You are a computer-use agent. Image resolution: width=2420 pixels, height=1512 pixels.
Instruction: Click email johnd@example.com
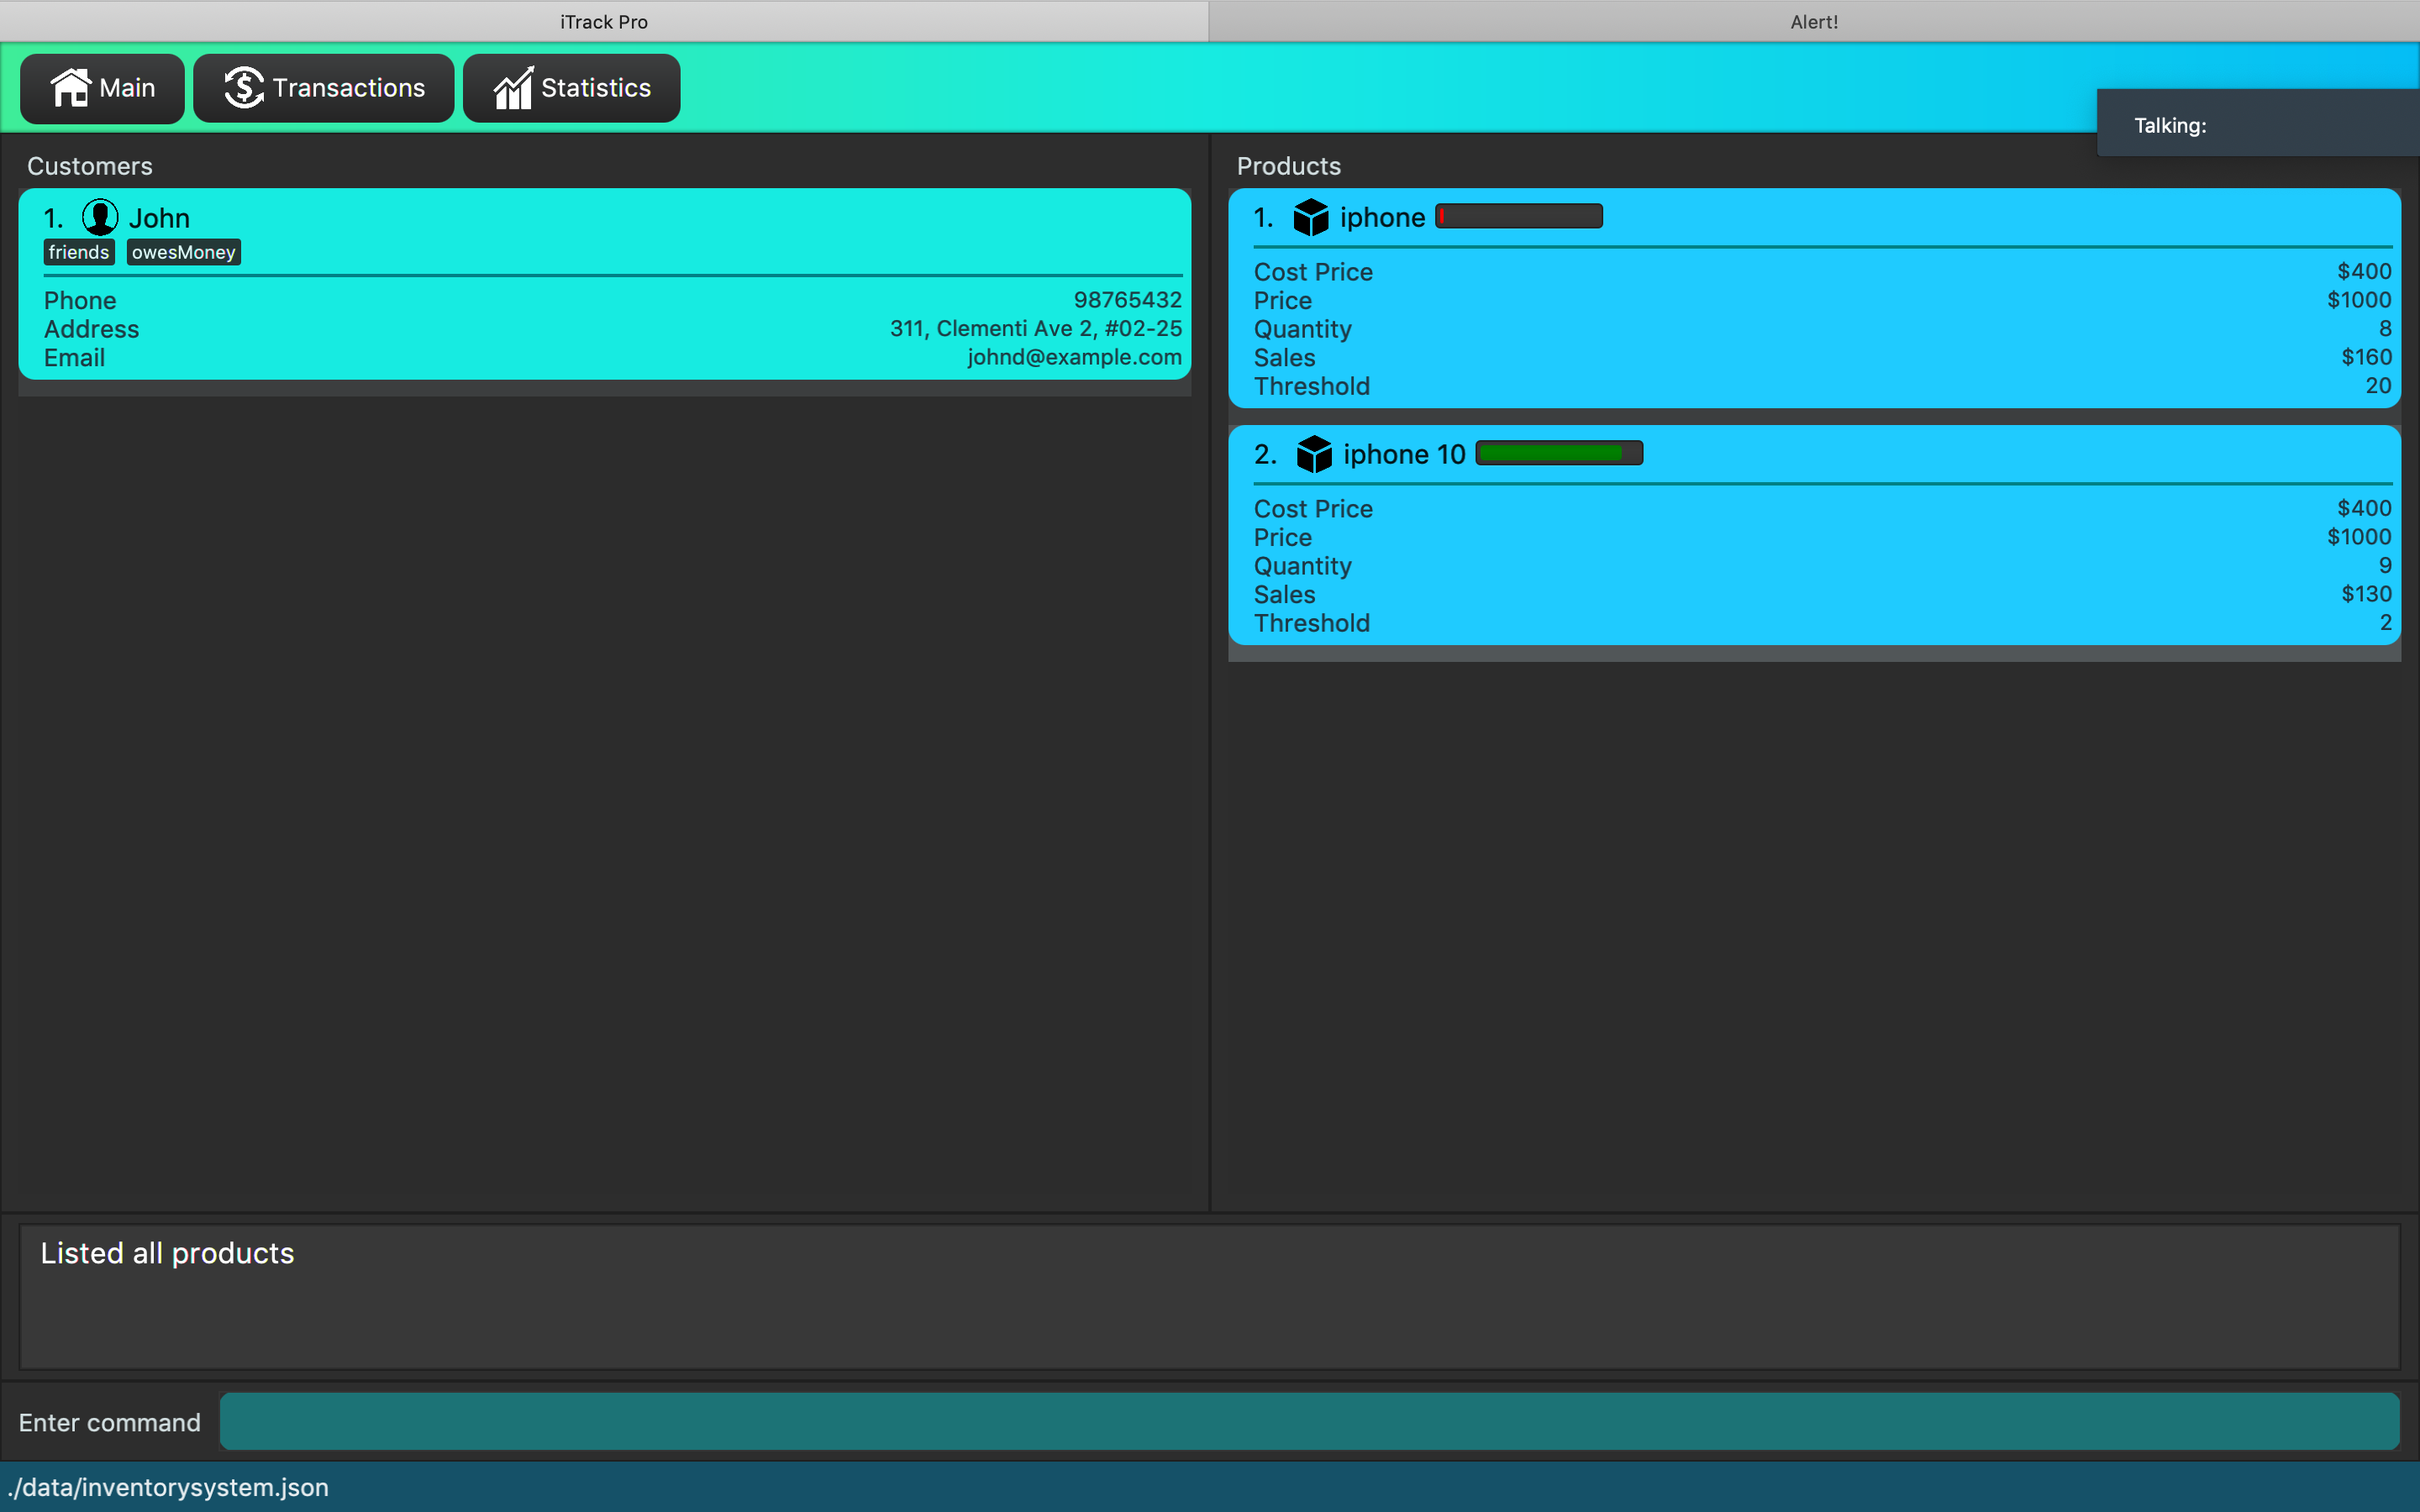(x=1074, y=357)
